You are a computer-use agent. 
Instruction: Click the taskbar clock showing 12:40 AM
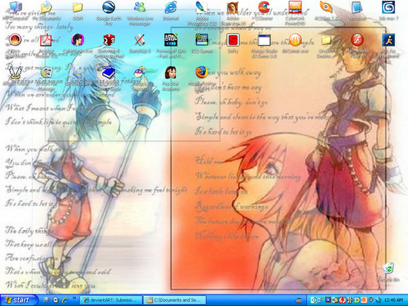(x=393, y=301)
